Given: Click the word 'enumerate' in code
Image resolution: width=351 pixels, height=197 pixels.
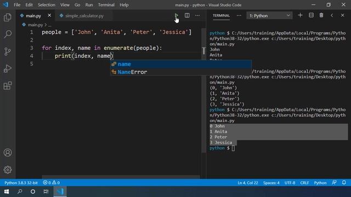Looking at the screenshot, I should [x=118, y=48].
